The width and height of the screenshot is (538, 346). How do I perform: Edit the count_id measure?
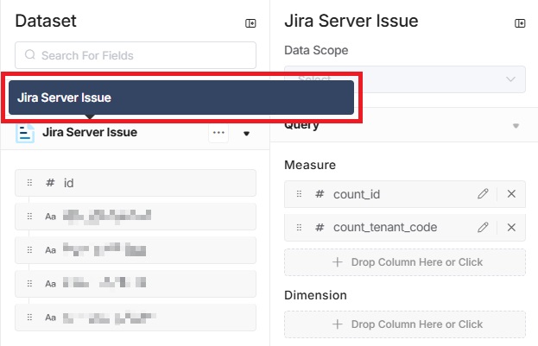(483, 194)
